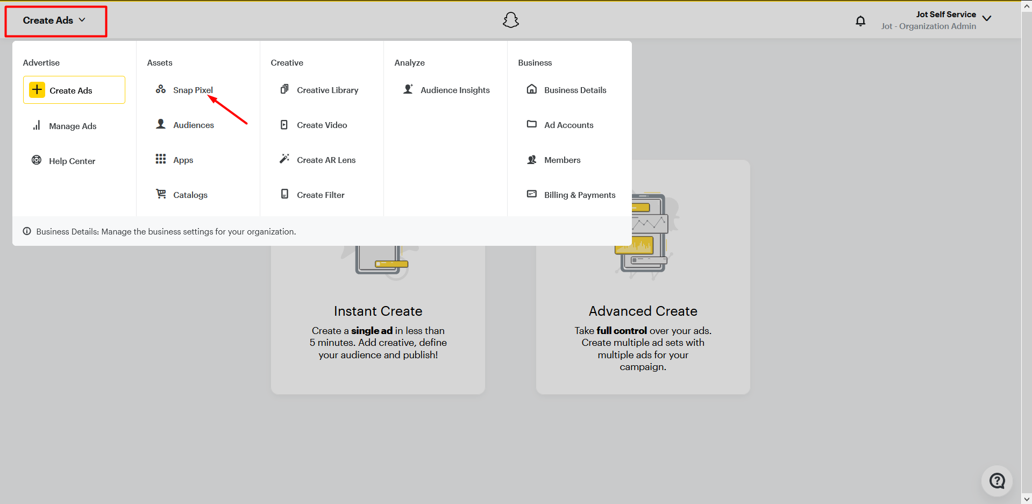Click the 'Assets' column heading
Image resolution: width=1032 pixels, height=504 pixels.
point(160,63)
